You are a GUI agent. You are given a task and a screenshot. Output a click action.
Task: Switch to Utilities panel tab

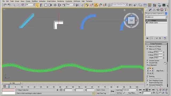tap(166, 10)
